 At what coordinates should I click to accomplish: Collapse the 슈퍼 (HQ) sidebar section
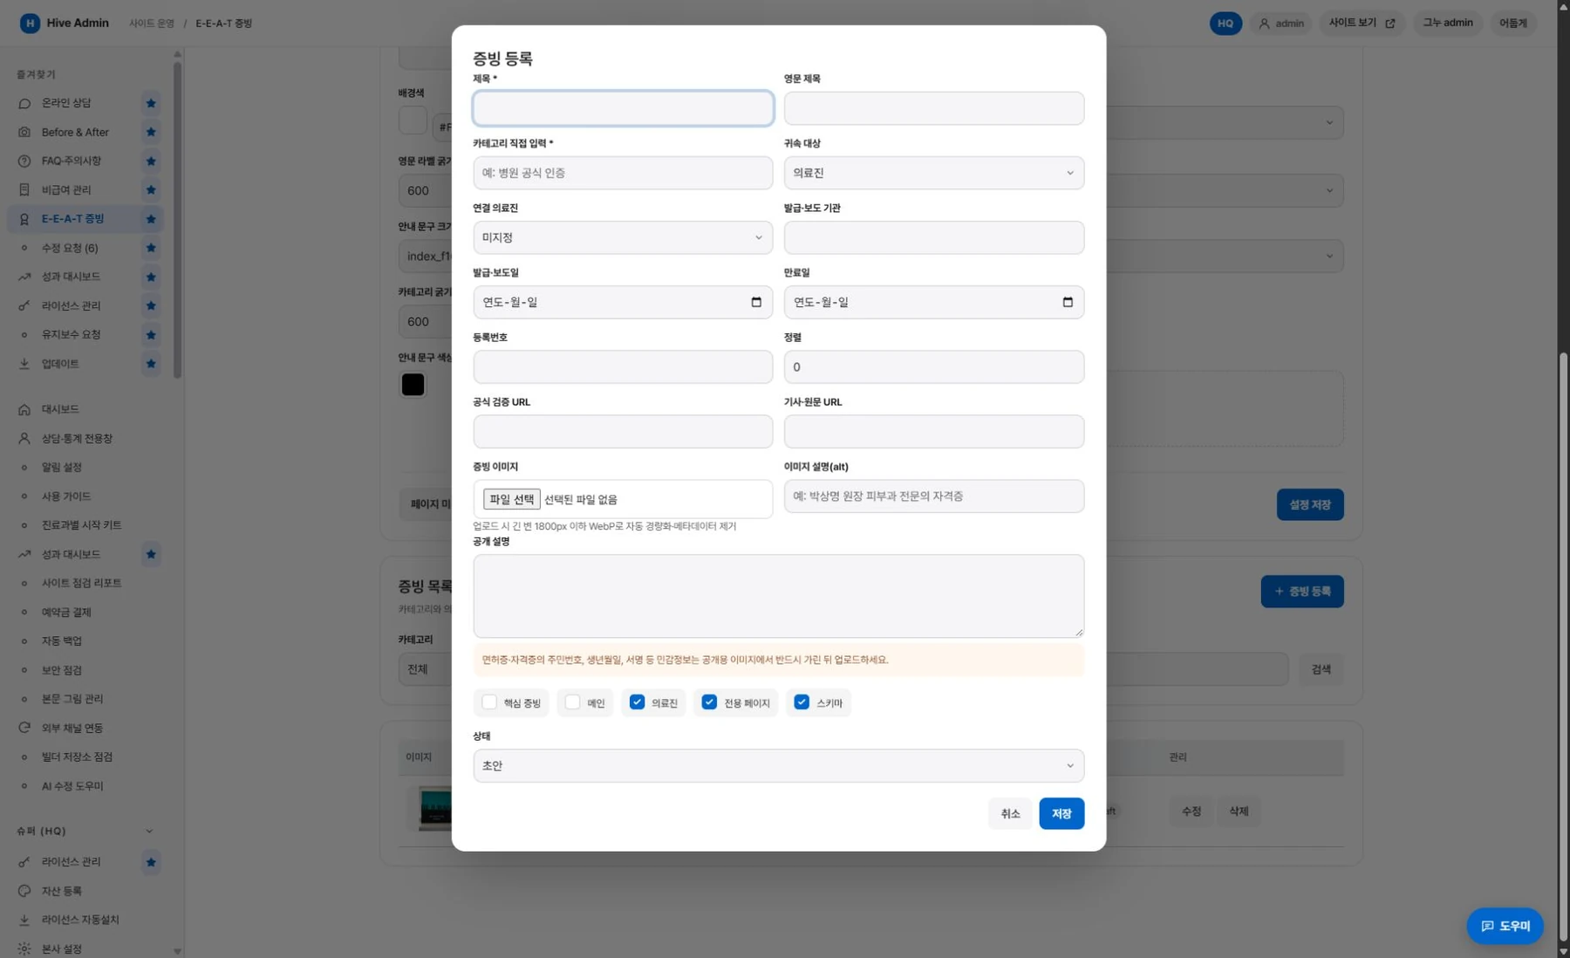(148, 831)
